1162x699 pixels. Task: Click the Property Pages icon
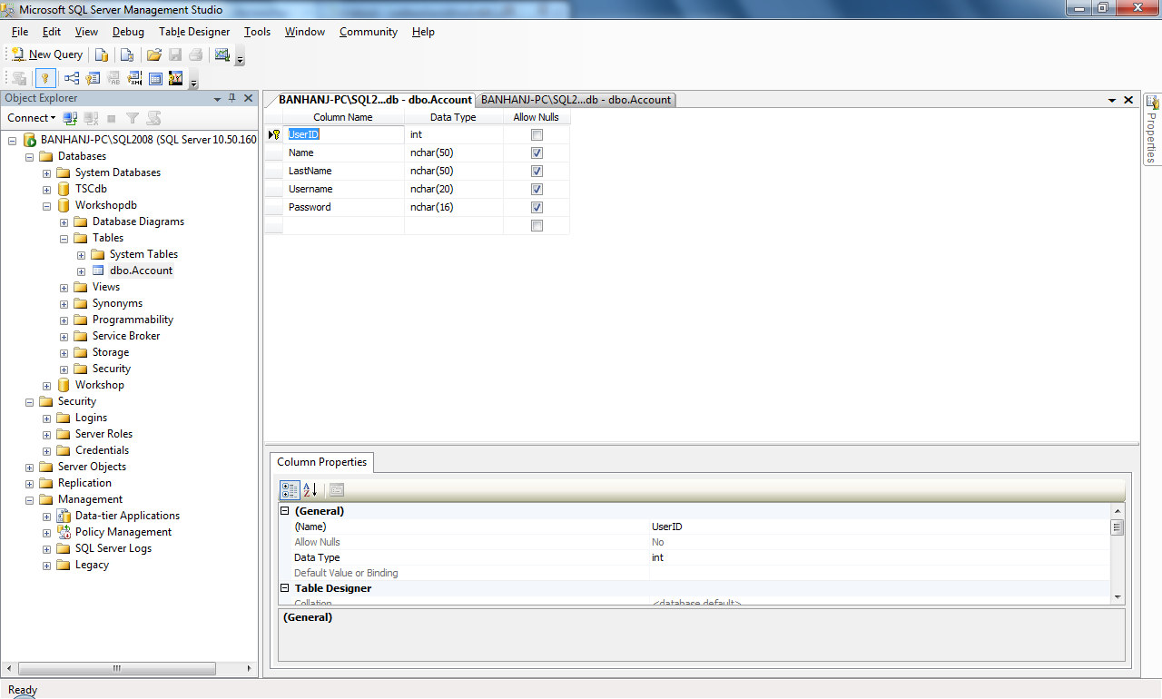click(336, 490)
